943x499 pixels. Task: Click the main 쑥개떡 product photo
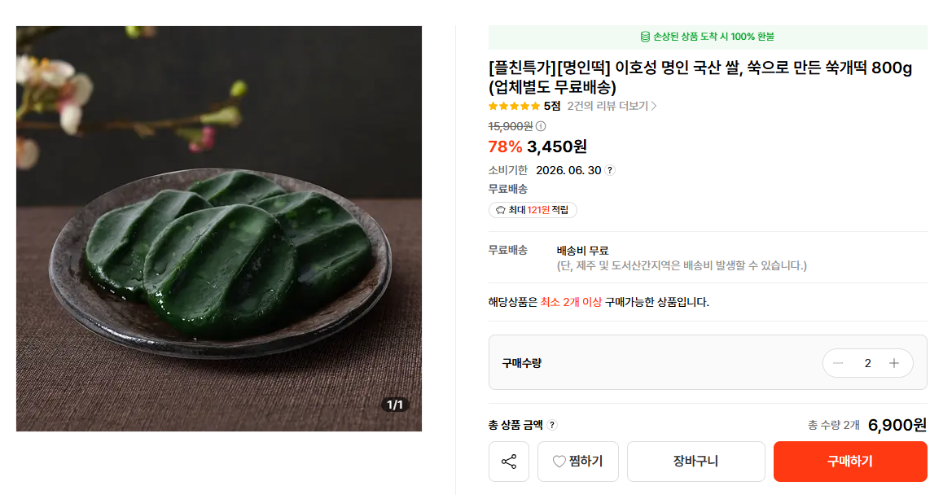[x=219, y=229]
